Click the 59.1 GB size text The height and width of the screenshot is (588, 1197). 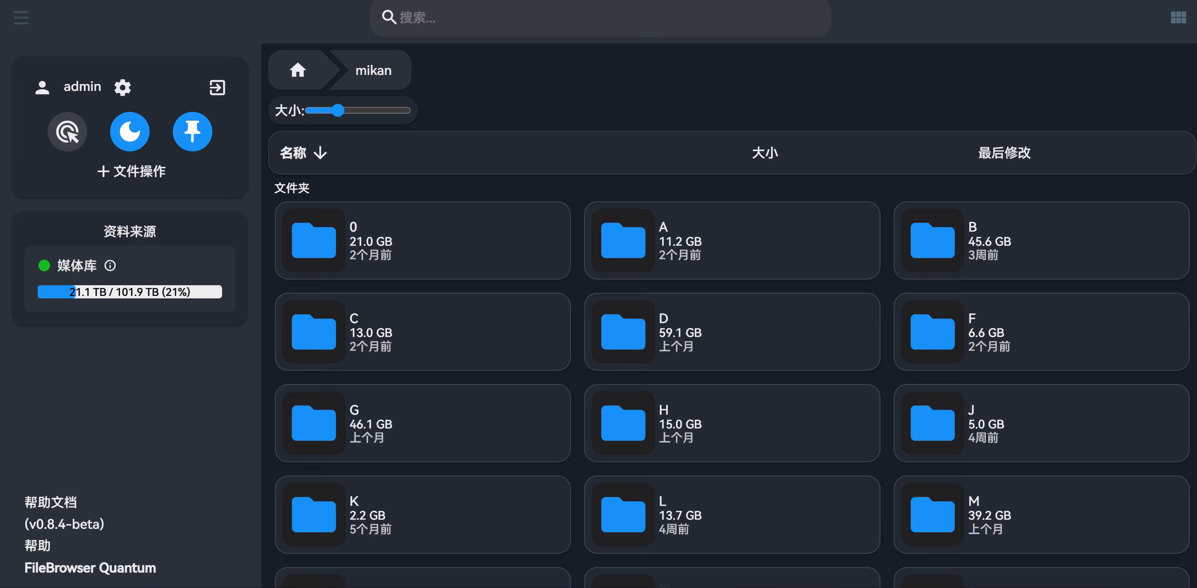point(680,333)
